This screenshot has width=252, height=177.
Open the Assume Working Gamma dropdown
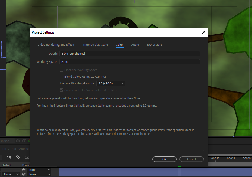[110, 83]
